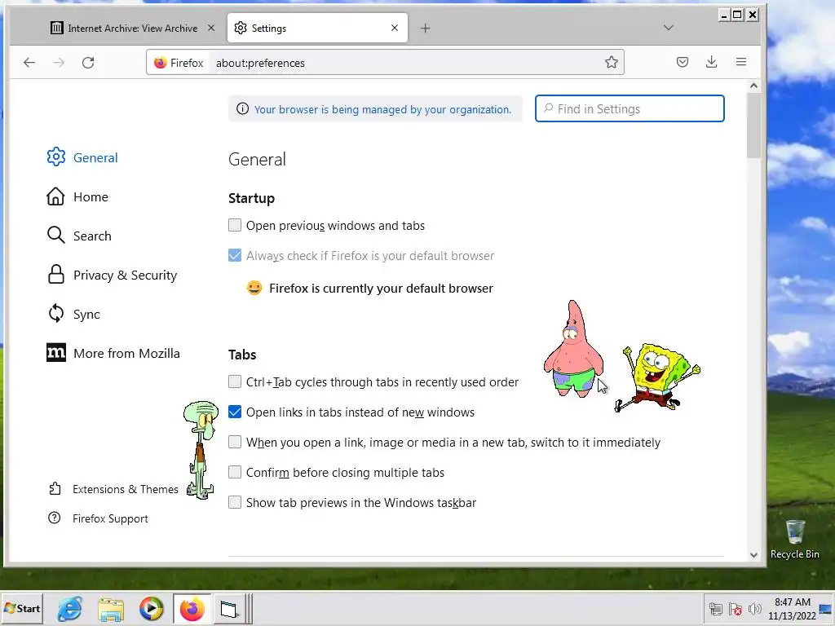
Task: Click the network tray icon
Action: pos(716,609)
